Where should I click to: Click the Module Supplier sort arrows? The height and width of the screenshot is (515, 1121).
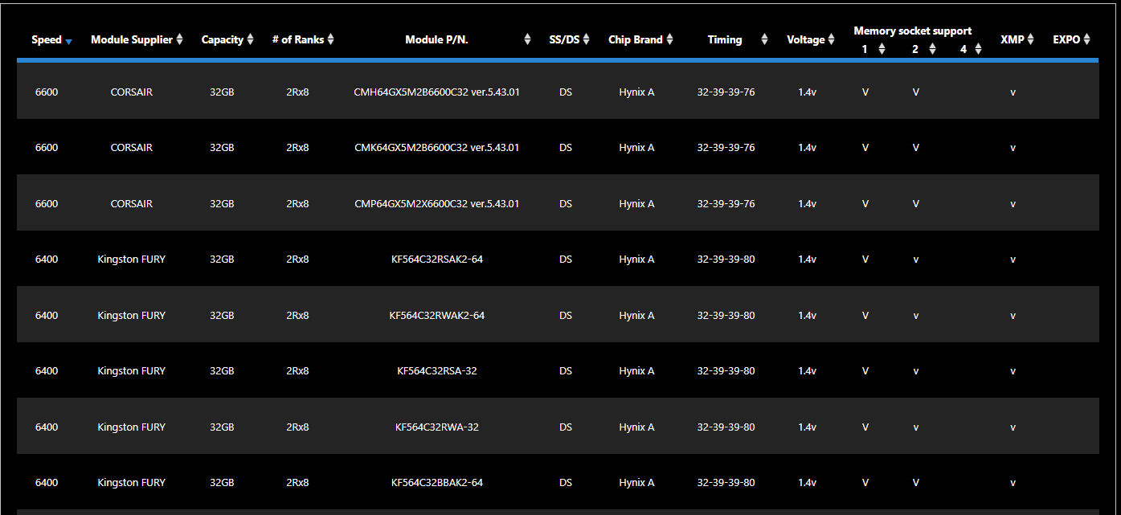tap(179, 39)
